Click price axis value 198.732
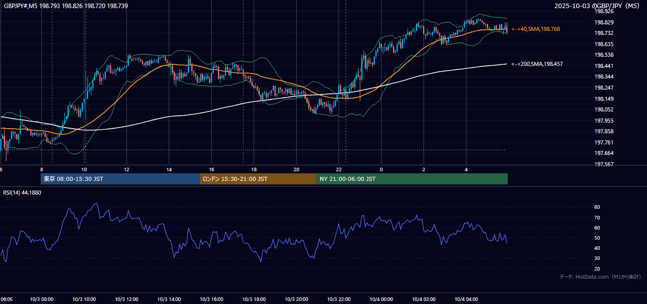Image resolution: width=647 pixels, height=304 pixels. point(604,33)
